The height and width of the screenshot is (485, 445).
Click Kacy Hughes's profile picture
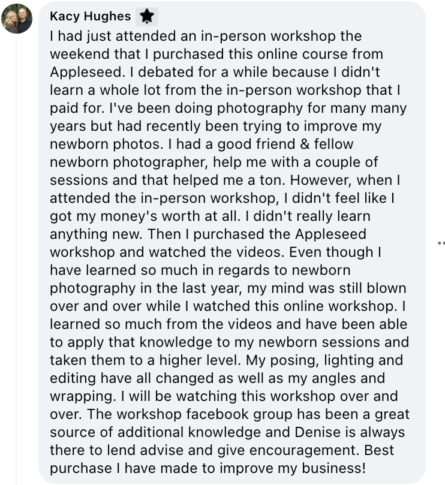point(18,18)
